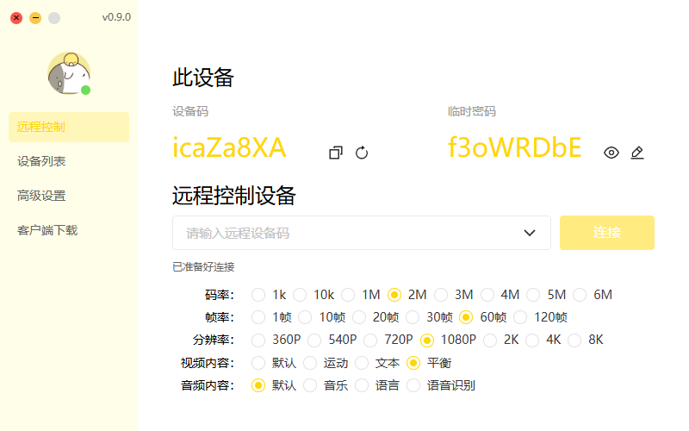Set video content to 平衡
The image size is (689, 431).
pos(413,363)
